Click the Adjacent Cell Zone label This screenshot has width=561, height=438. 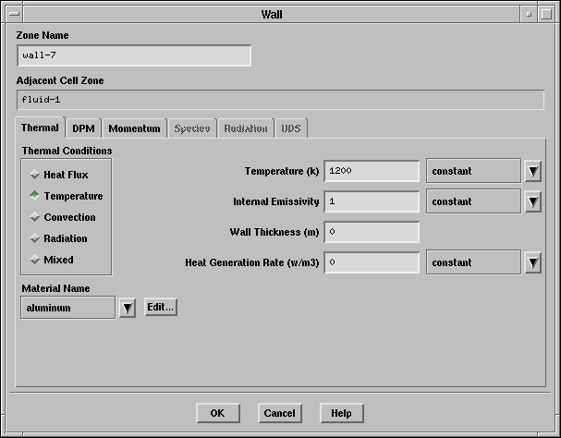pos(60,80)
